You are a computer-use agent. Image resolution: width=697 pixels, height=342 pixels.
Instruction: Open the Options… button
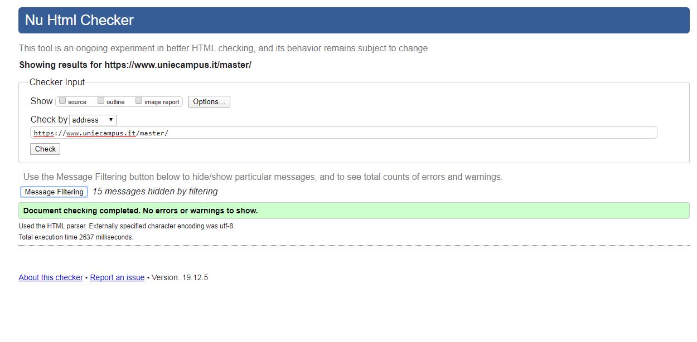click(x=209, y=101)
